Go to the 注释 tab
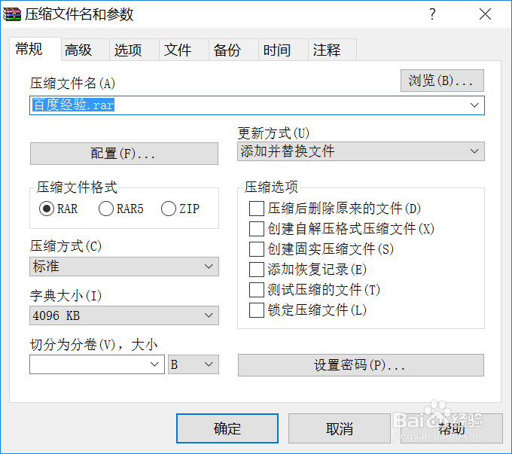 [327, 50]
